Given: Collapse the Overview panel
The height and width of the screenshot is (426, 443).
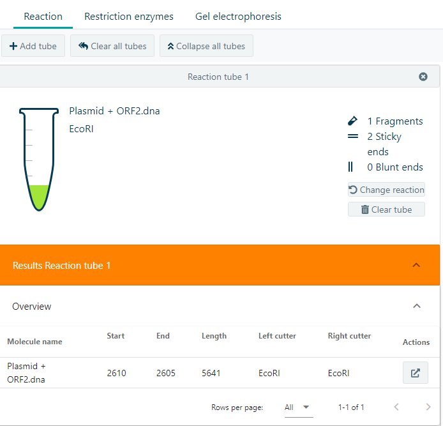Looking at the screenshot, I should coord(416,307).
